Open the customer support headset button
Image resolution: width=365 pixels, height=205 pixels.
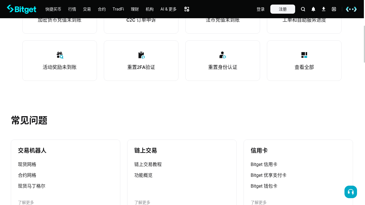tap(351, 192)
